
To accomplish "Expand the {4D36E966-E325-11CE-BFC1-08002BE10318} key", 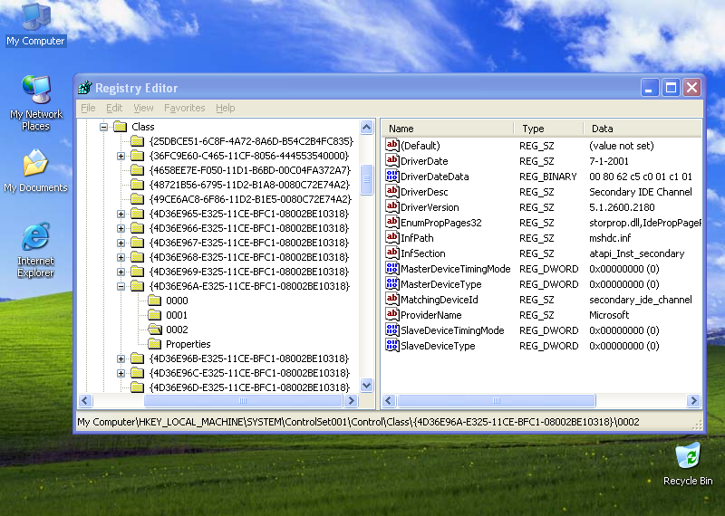I will pos(121,228).
